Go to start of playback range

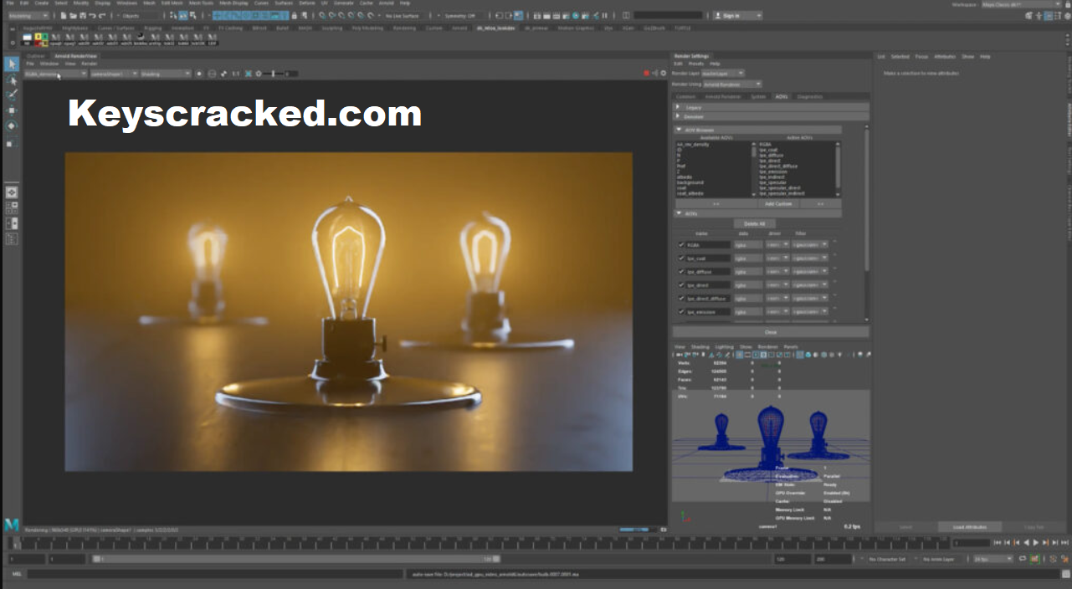997,542
